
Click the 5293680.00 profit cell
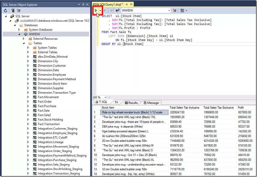(246, 141)
